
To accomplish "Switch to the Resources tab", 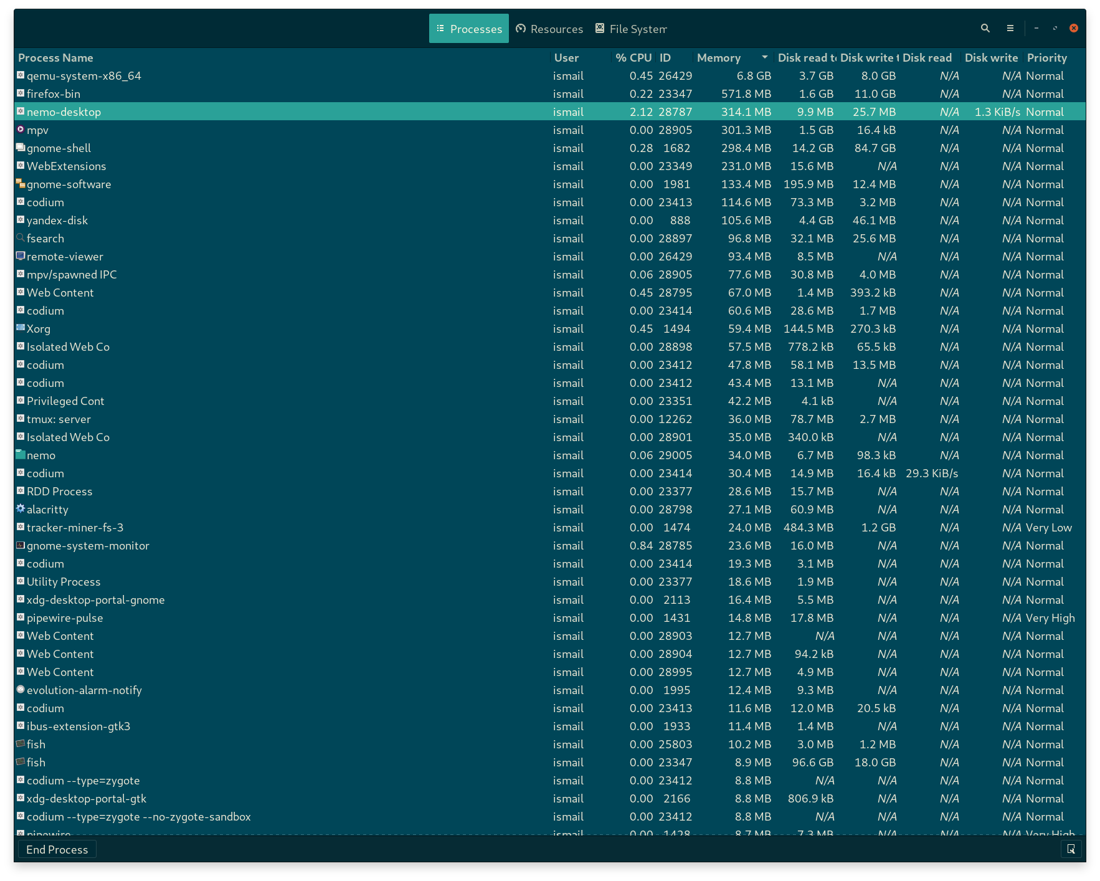I will (549, 28).
